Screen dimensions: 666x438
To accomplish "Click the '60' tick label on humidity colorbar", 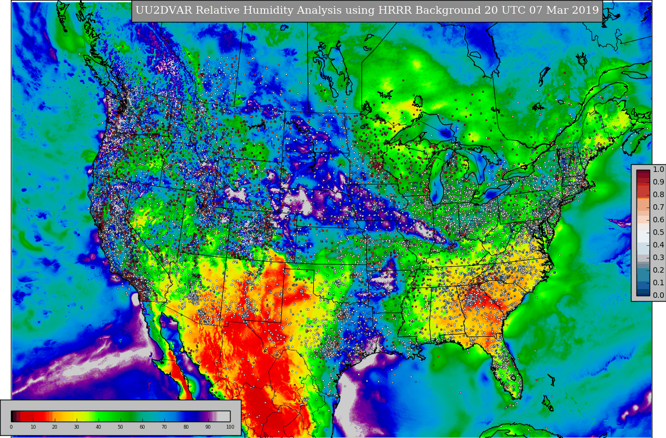I will (x=142, y=427).
